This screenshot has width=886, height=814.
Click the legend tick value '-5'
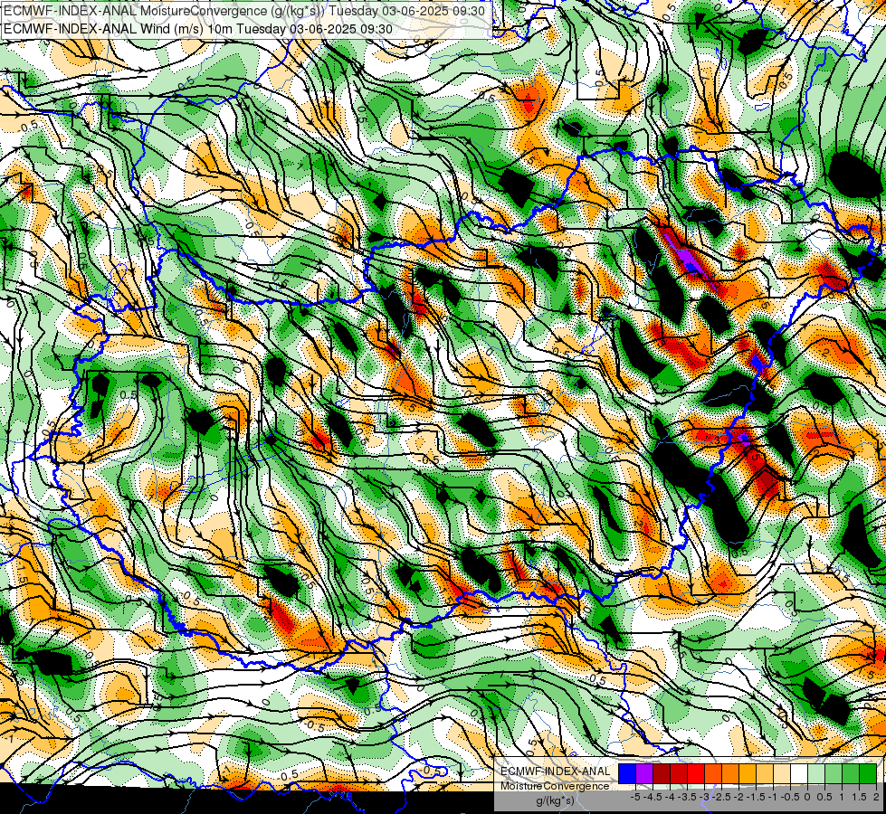coord(635,797)
